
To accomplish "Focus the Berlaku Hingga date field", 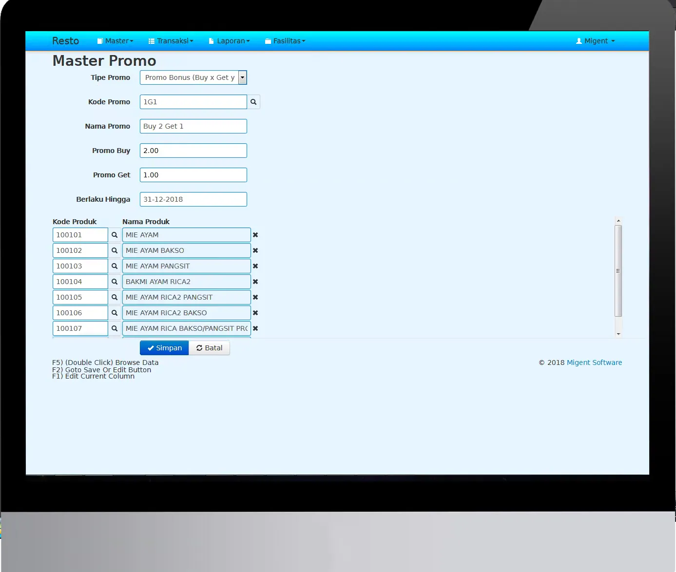I will pos(193,199).
